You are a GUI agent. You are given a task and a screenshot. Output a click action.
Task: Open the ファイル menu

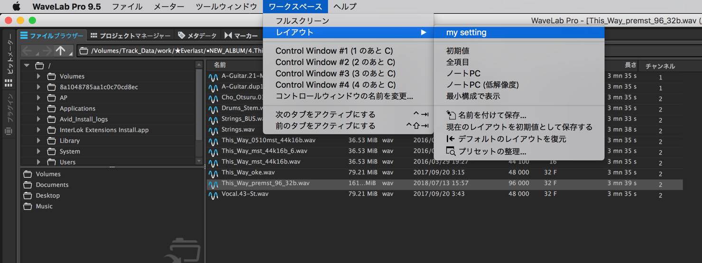(127, 7)
